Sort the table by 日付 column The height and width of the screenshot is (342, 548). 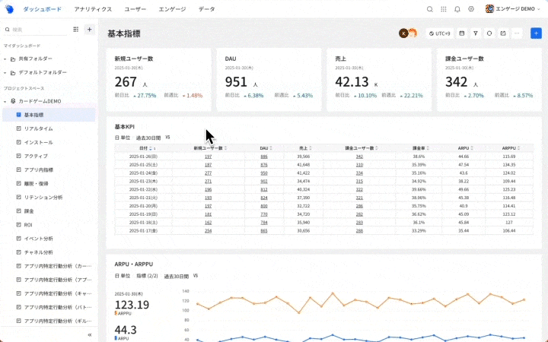(151, 148)
